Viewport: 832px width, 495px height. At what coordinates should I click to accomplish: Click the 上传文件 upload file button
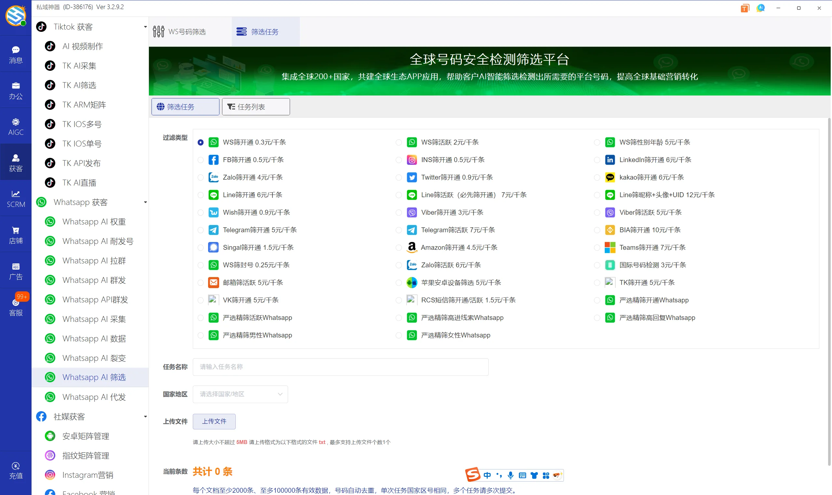pos(214,421)
